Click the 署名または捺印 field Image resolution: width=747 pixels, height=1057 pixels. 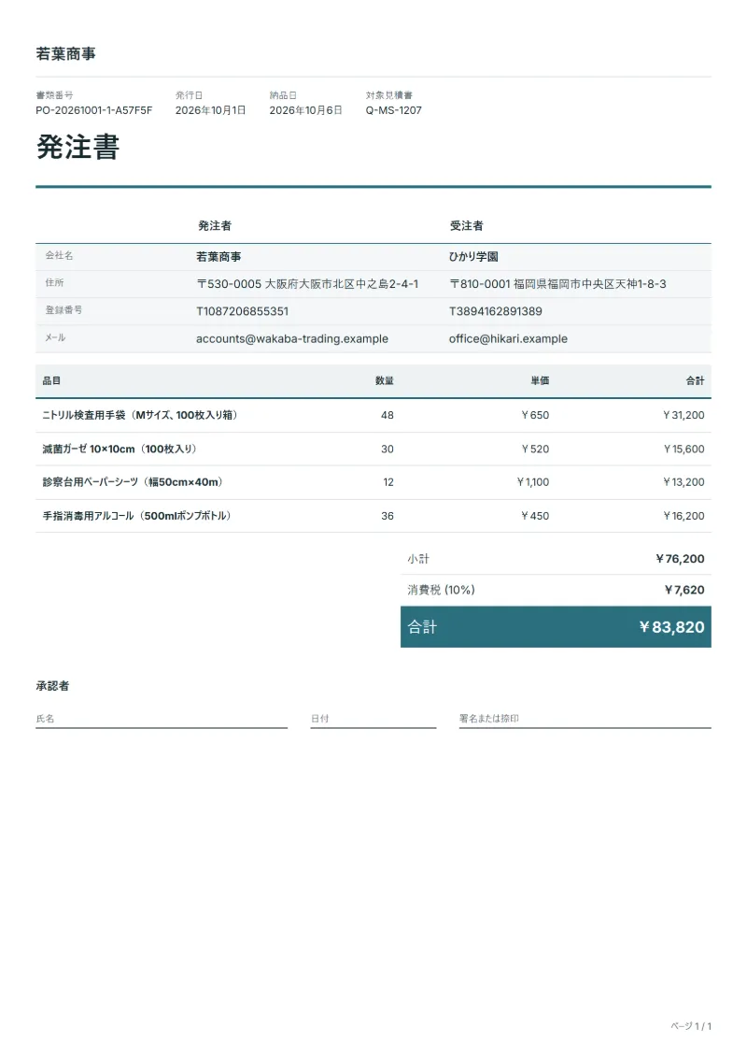(x=585, y=719)
